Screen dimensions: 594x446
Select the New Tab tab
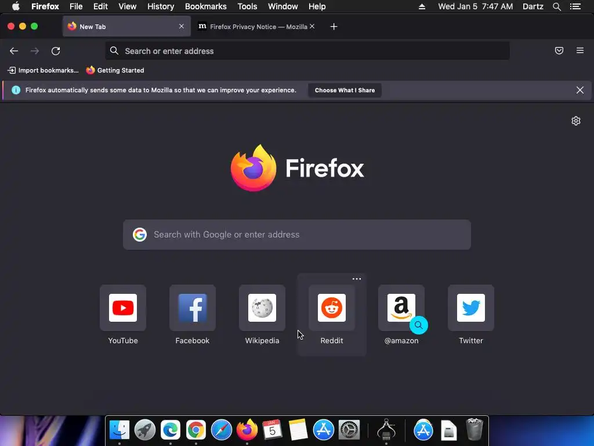point(126,27)
